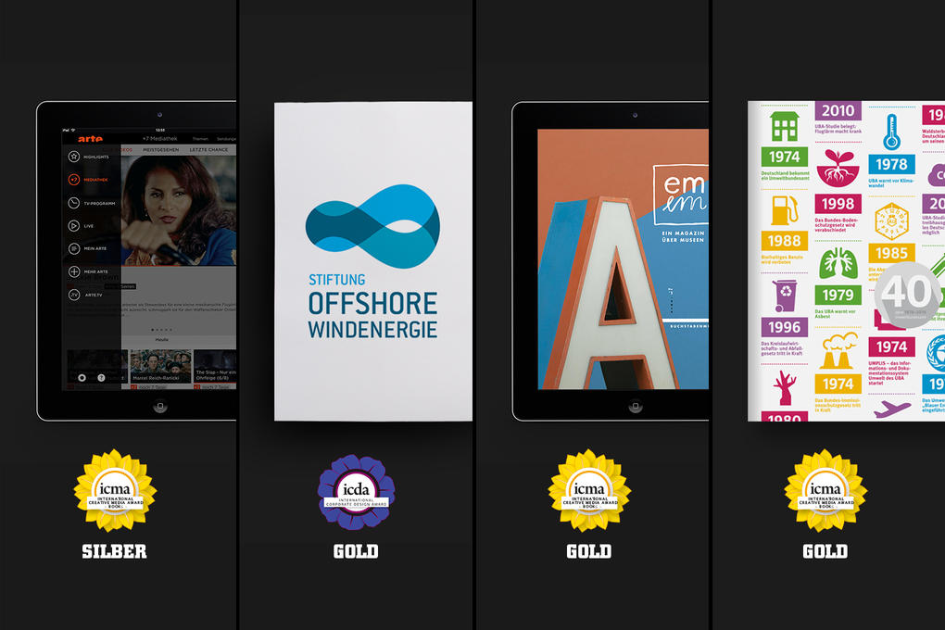Click GOLD label under the infographic
The height and width of the screenshot is (630, 945).
pyautogui.click(x=825, y=551)
